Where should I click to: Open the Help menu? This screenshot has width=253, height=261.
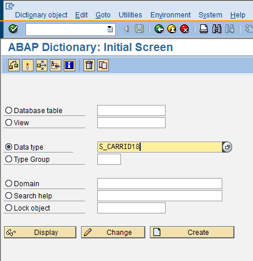tap(238, 15)
